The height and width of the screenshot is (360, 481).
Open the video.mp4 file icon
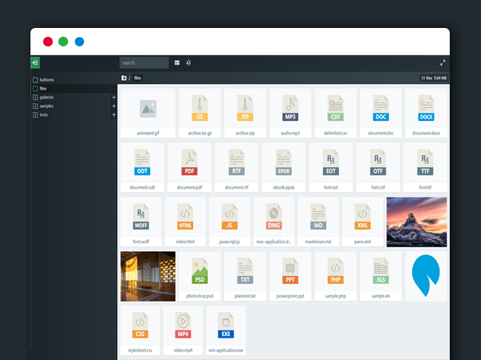184,323
